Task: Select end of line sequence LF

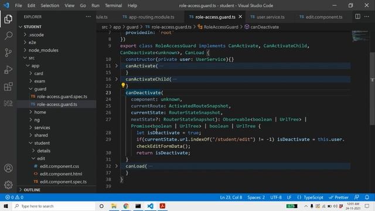Action: click(289, 198)
